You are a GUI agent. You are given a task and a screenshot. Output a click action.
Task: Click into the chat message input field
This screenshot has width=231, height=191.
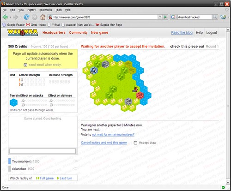(x=43, y=151)
